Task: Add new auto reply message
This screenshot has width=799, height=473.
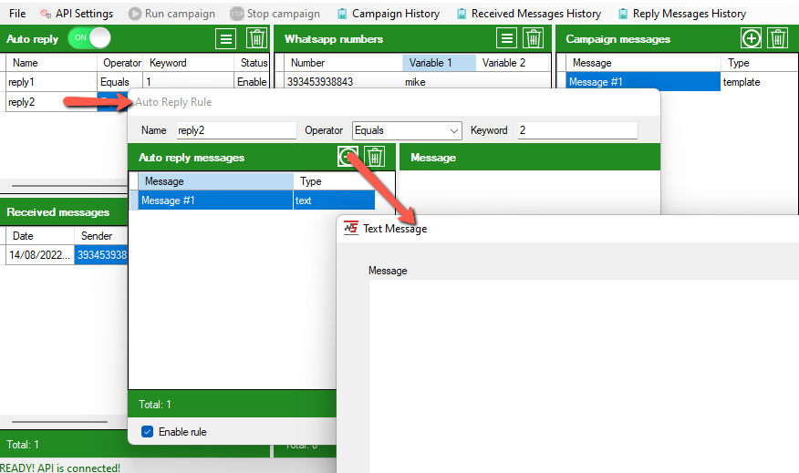Action: 348,157
